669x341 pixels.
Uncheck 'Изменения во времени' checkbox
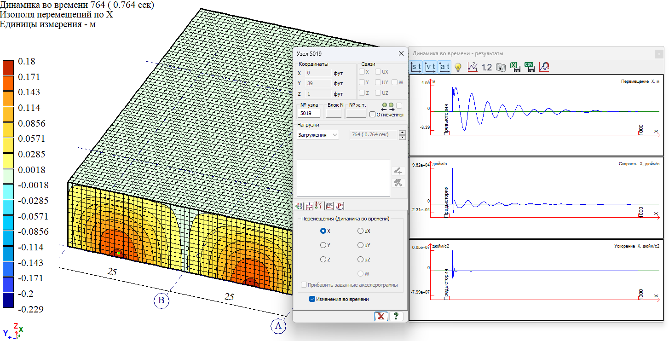(x=312, y=299)
